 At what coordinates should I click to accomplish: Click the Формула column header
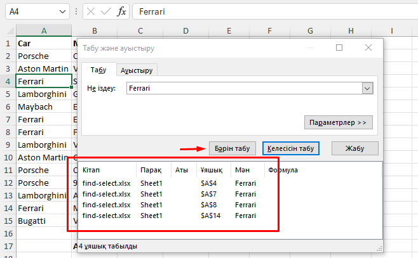click(323, 170)
